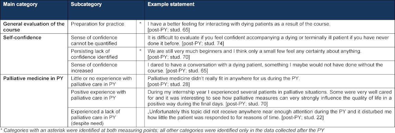Click the Example statement column header
This screenshot has height=133, width=395.
(171, 4)
